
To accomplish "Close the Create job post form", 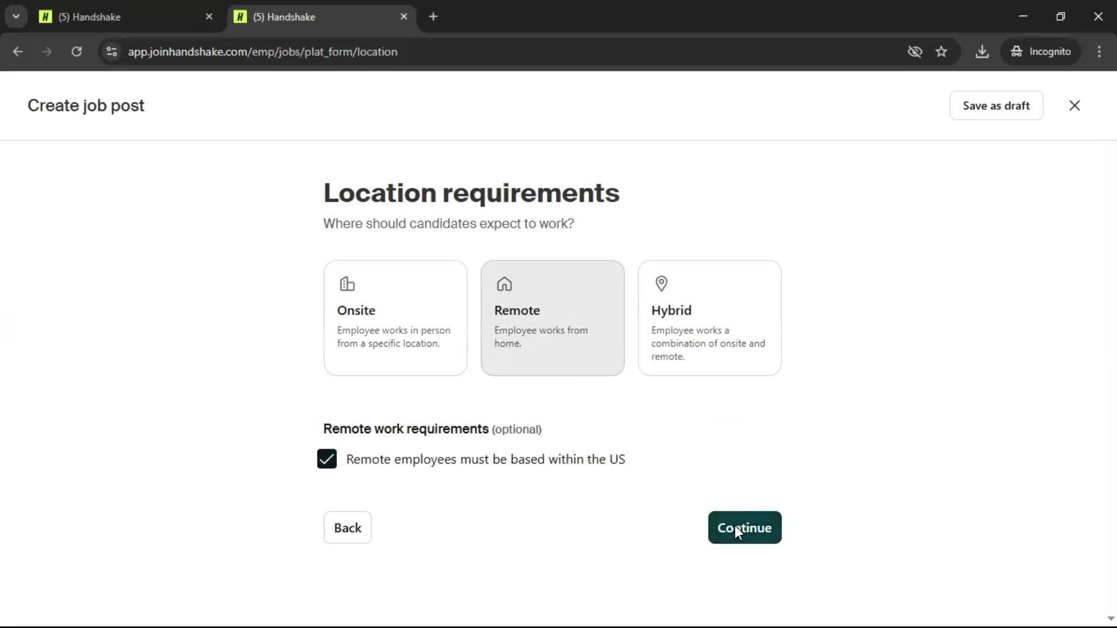I will tap(1075, 105).
